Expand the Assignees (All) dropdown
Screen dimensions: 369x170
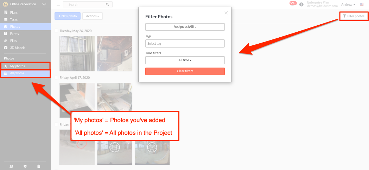(x=185, y=27)
